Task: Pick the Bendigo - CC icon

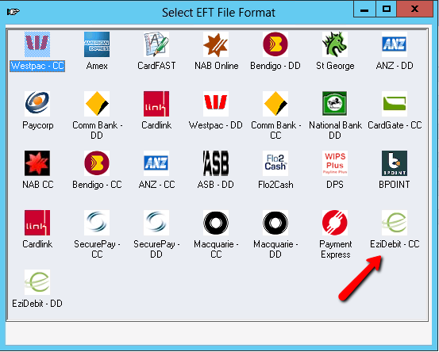Action: pos(97,163)
